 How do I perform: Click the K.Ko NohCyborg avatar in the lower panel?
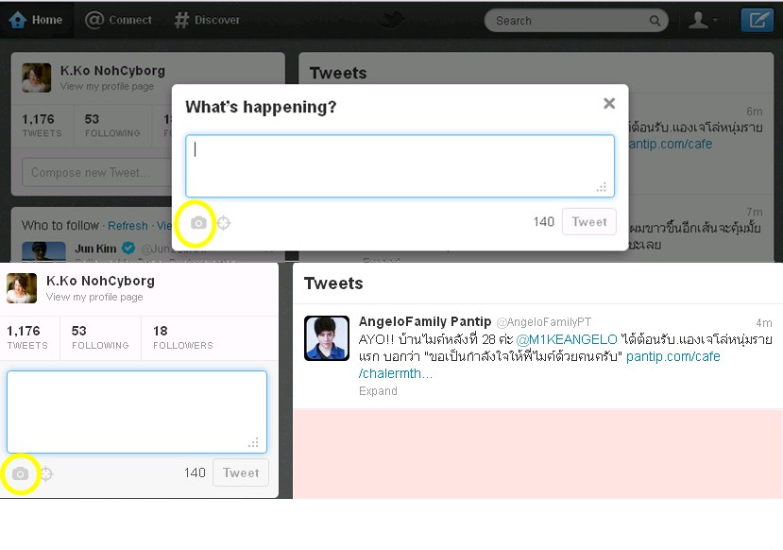[x=22, y=288]
